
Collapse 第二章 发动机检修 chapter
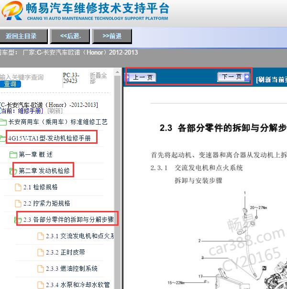pos(44,171)
